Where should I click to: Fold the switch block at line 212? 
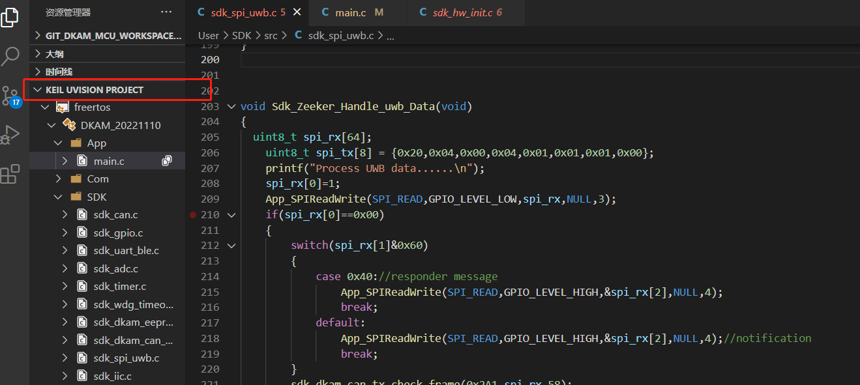click(231, 246)
